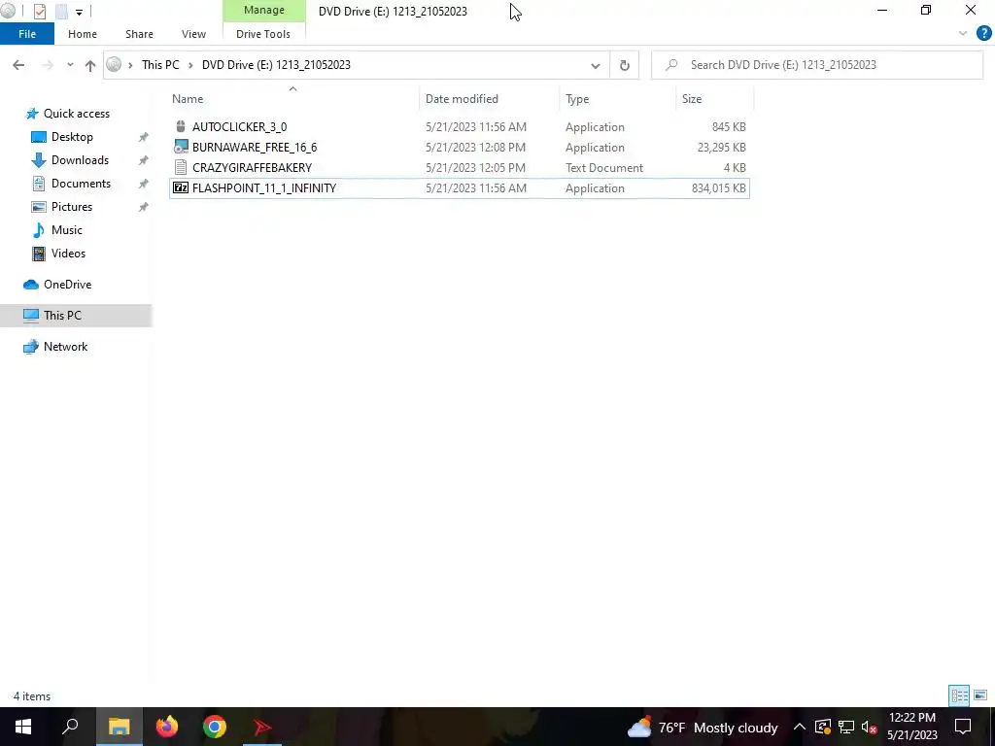The image size is (995, 746).
Task: Refresh the current folder view
Action: point(625,65)
